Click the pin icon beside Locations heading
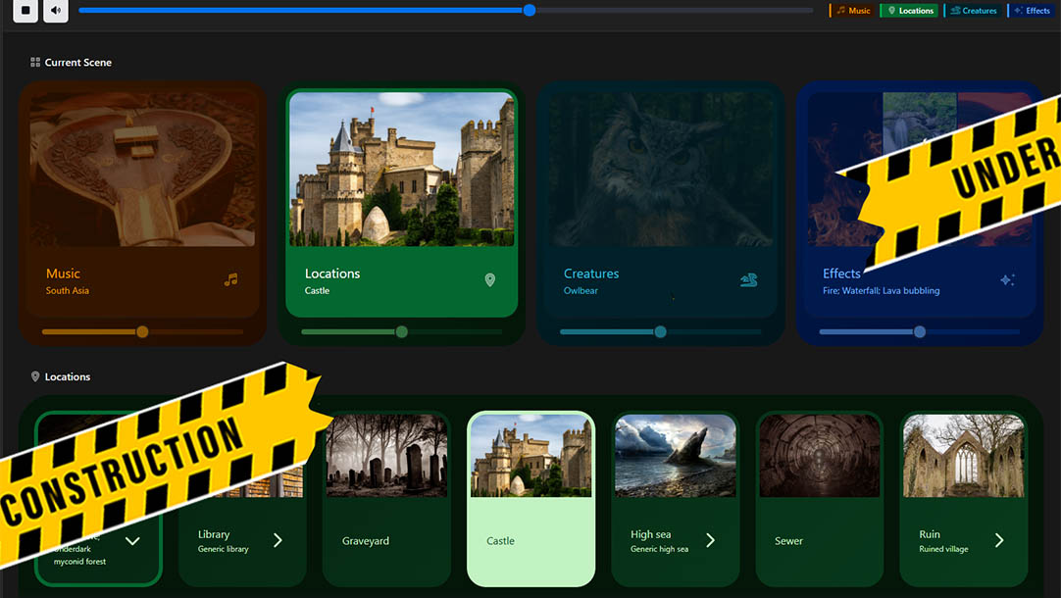The width and height of the screenshot is (1061, 598). coord(35,376)
